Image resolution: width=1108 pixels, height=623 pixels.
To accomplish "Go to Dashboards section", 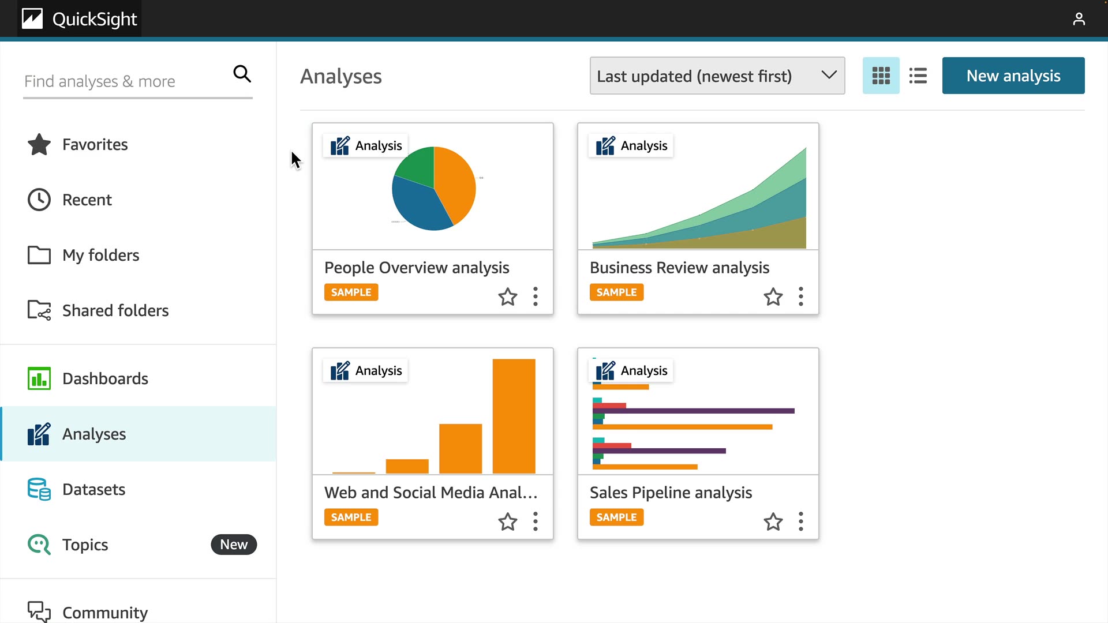I will (105, 378).
